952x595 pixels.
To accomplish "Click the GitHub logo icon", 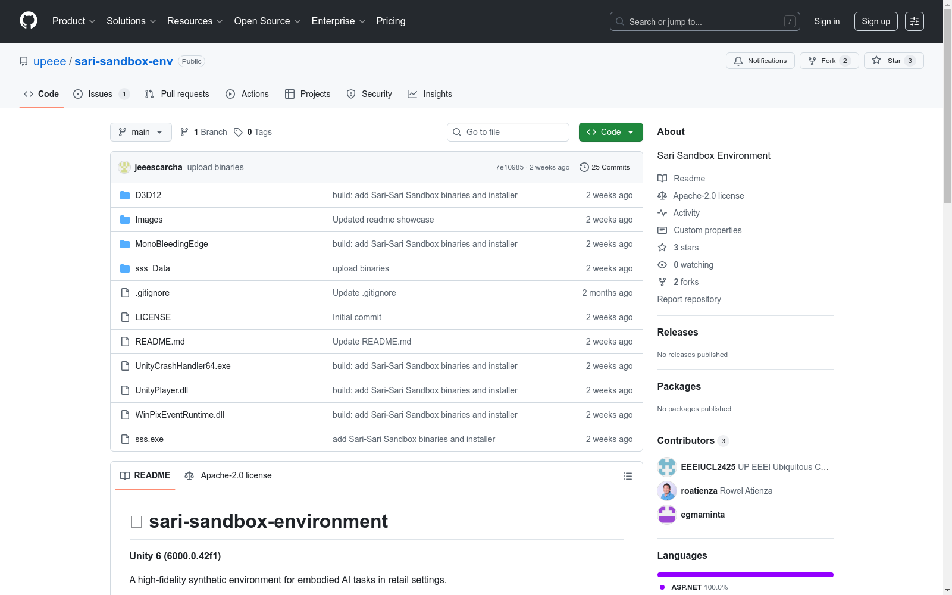I will [x=29, y=21].
